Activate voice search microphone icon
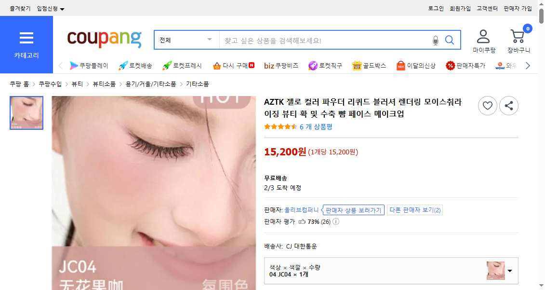The height and width of the screenshot is (290, 545). click(x=436, y=40)
